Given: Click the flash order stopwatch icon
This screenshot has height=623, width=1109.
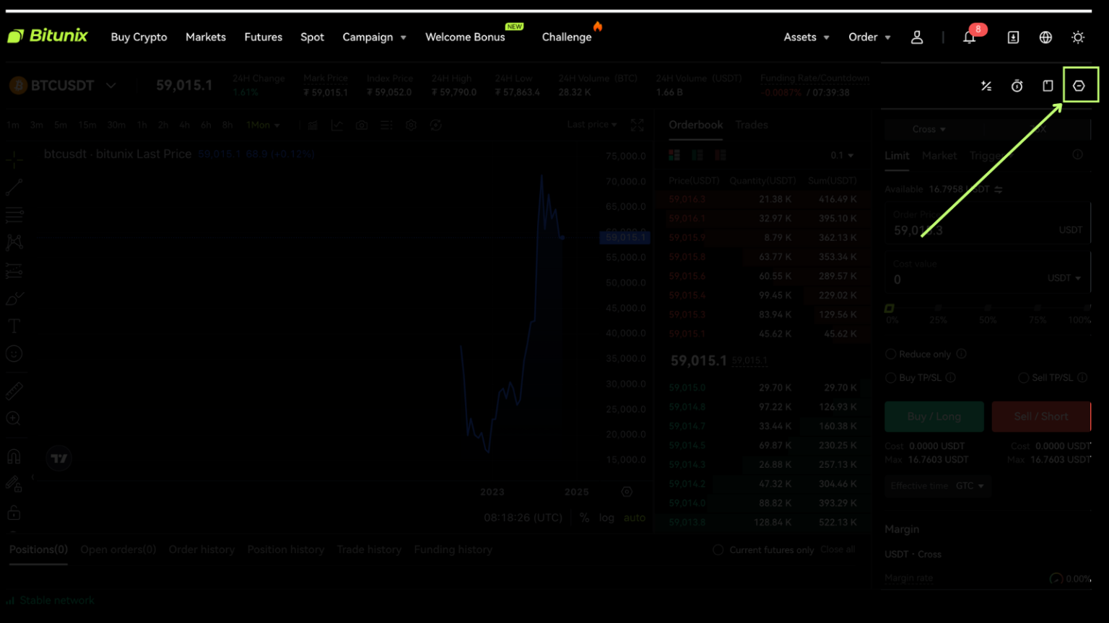Looking at the screenshot, I should coord(1017,85).
